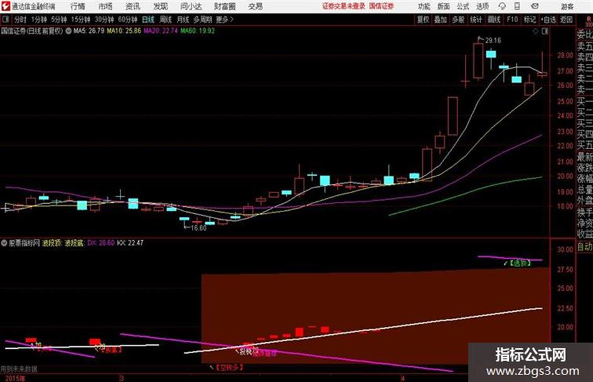Open the customer service headset icon
This screenshot has width=593, height=382.
coord(502,6)
